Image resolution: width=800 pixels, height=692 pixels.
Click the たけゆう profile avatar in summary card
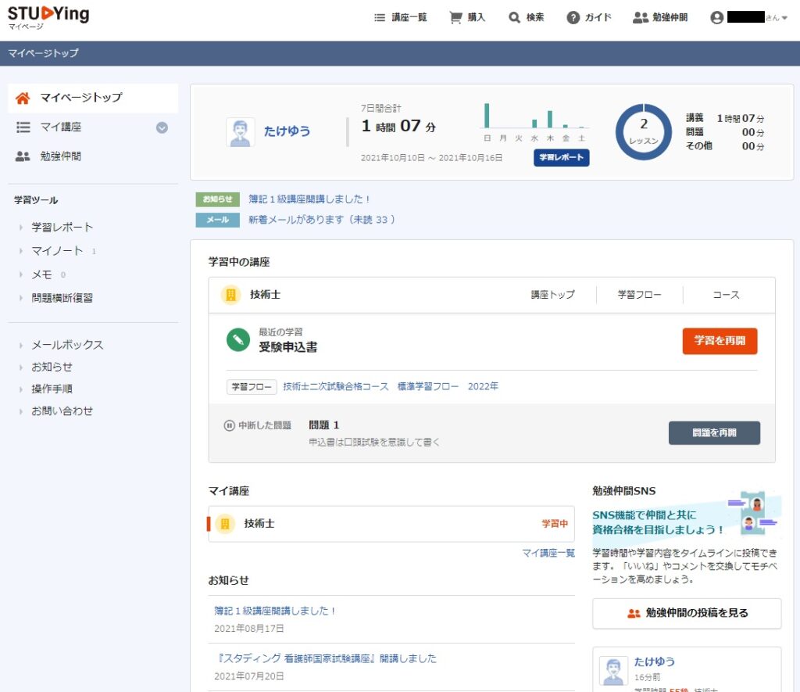[241, 132]
